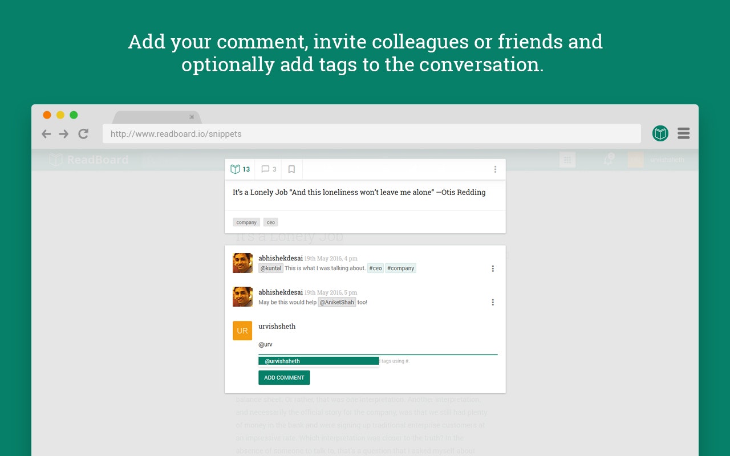This screenshot has width=730, height=456.
Task: Open the comments tab showing 3
Action: 269,169
